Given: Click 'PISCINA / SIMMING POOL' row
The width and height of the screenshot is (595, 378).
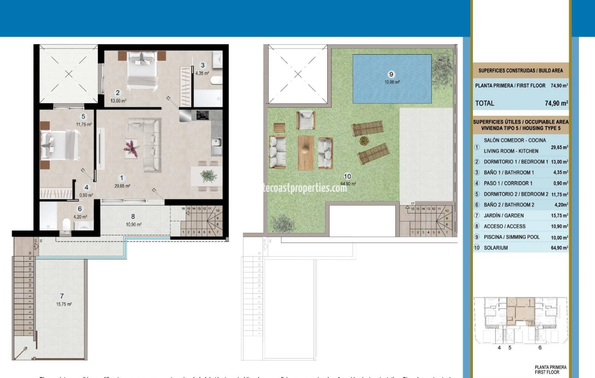Looking at the screenshot, I should click(521, 237).
